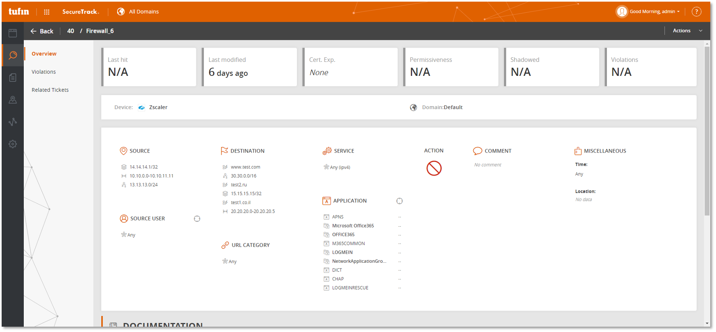Select application M365COMMON
Image resolution: width=716 pixels, height=332 pixels.
coord(349,243)
